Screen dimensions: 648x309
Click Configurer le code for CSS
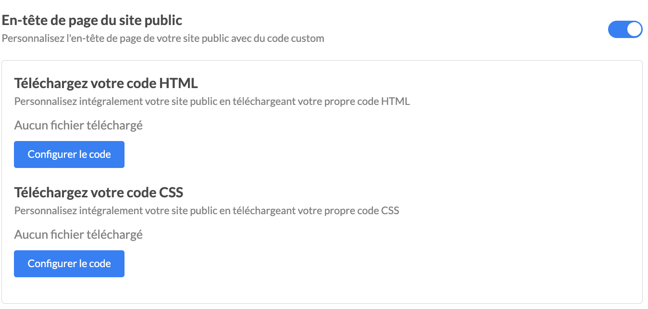click(x=69, y=264)
